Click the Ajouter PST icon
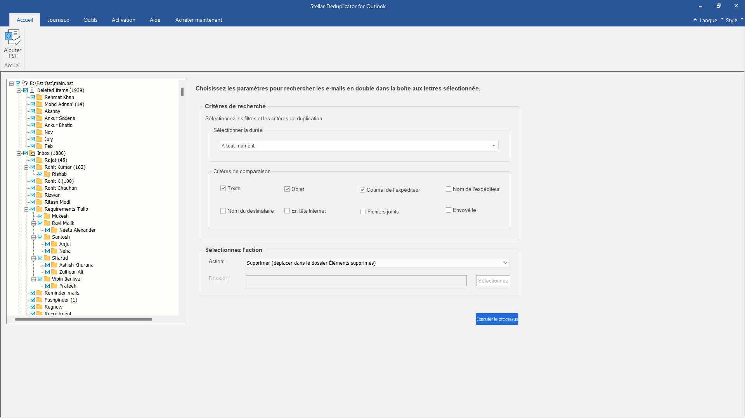 pos(12,38)
